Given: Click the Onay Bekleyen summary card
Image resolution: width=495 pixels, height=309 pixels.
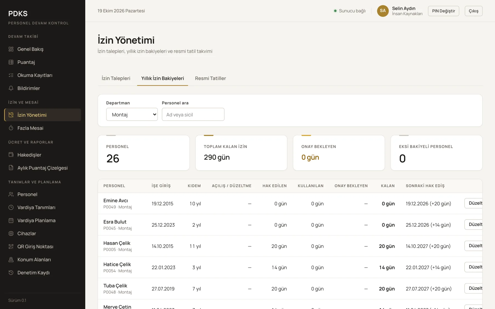Looking at the screenshot, I should (x=339, y=153).
